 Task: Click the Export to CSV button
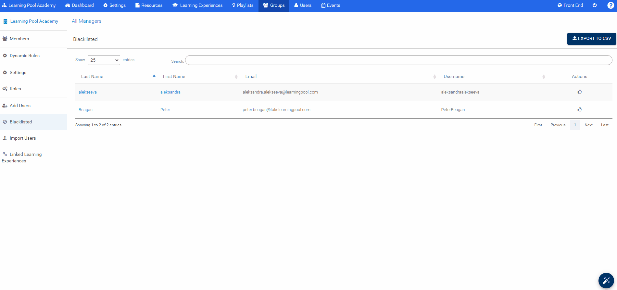[591, 38]
